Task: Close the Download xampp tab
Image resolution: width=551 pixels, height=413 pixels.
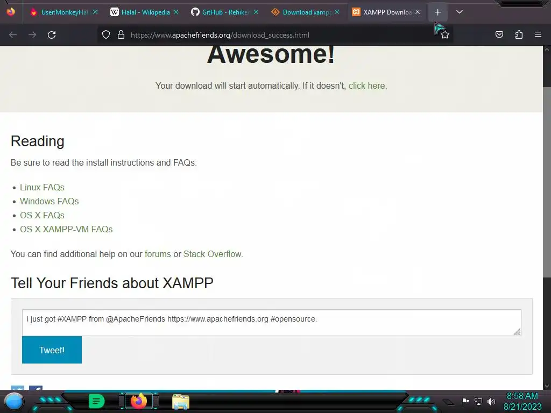Action: click(x=337, y=12)
